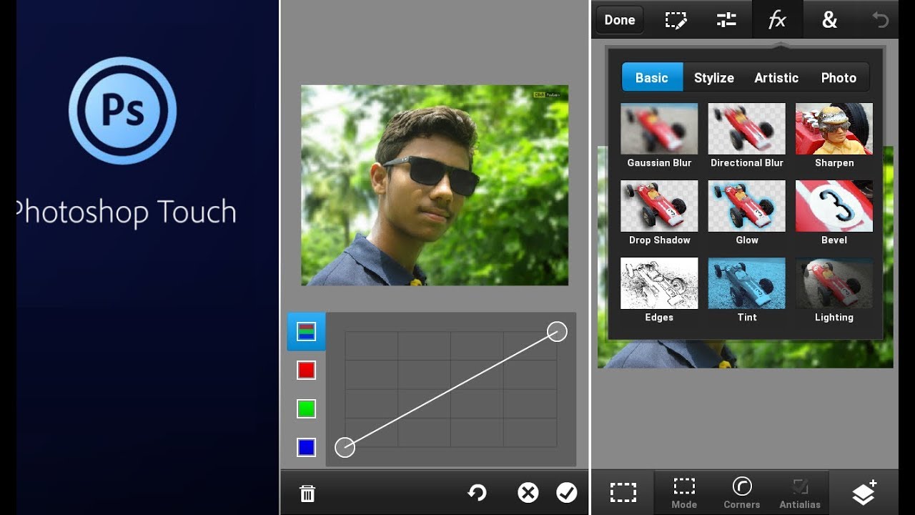Image resolution: width=915 pixels, height=515 pixels.
Task: Select the green curves channel
Action: [x=306, y=408]
